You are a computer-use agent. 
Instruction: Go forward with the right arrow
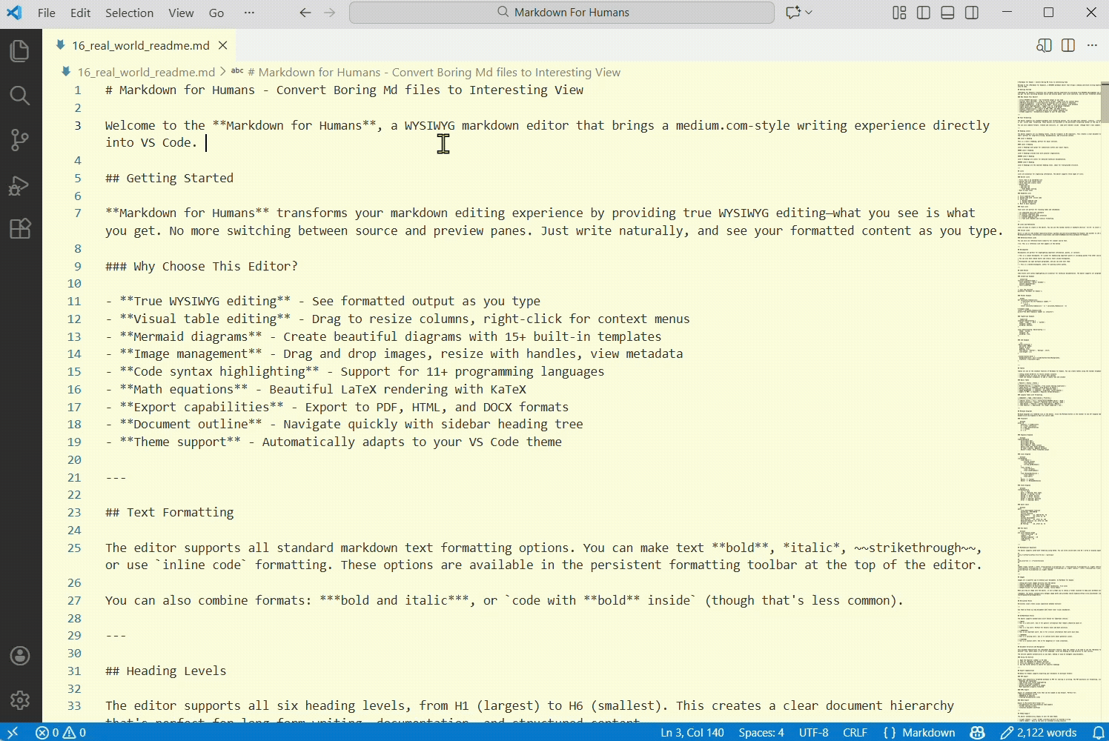[330, 13]
